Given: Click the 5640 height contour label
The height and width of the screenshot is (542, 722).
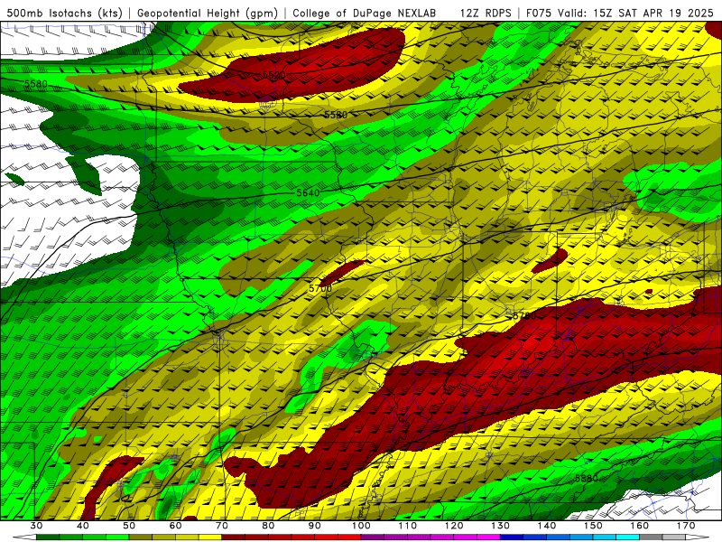Looking at the screenshot, I should coord(308,192).
